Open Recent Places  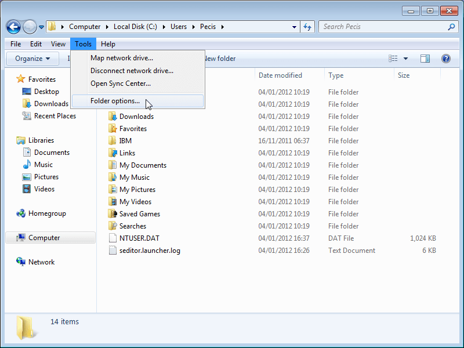[x=55, y=115]
